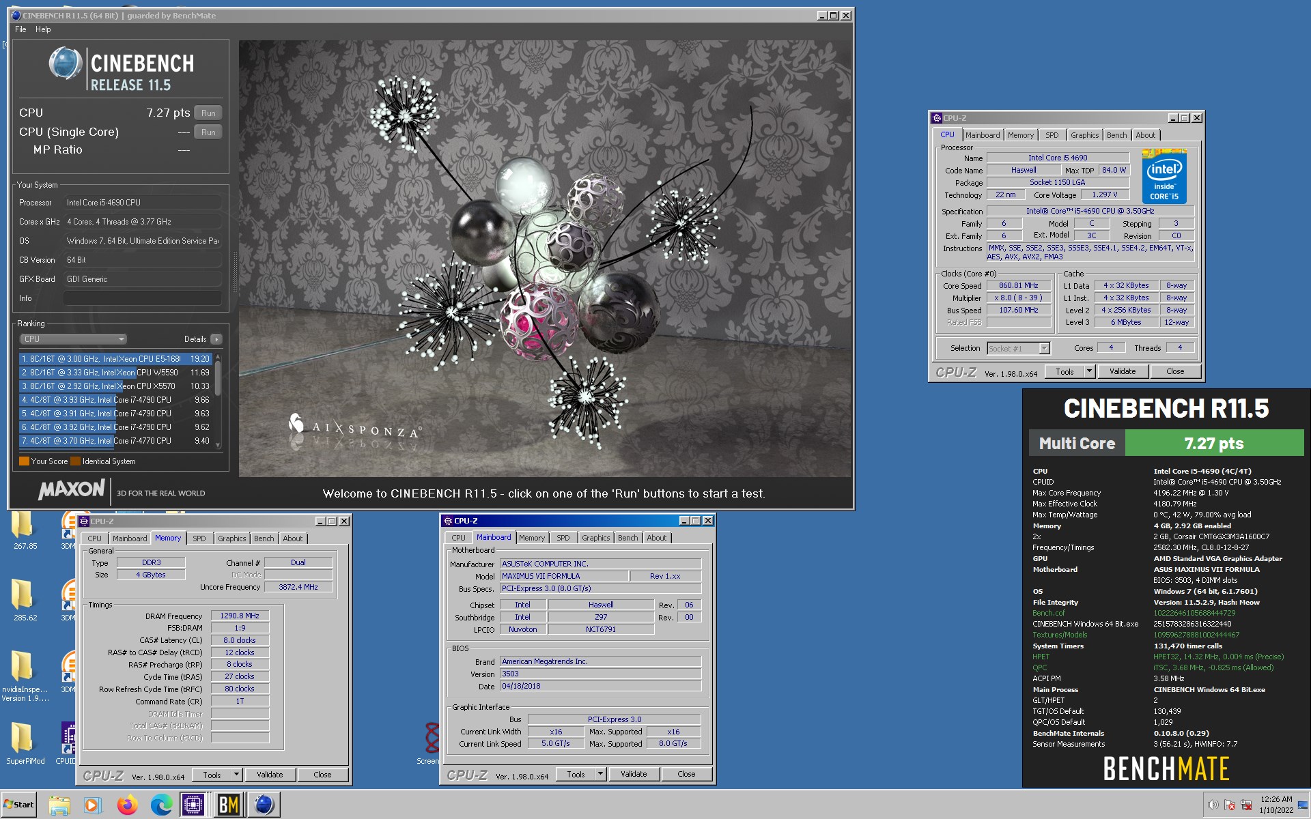Open the network status tray icon
This screenshot has width=1311, height=819.
[x=1246, y=805]
